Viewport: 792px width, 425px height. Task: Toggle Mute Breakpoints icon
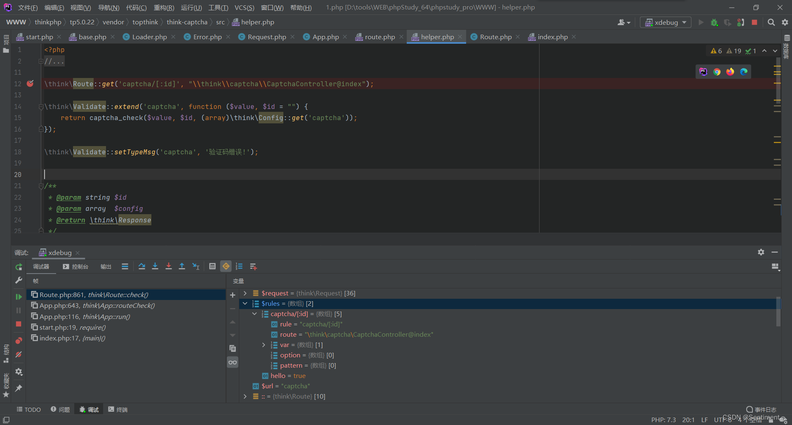point(19,354)
